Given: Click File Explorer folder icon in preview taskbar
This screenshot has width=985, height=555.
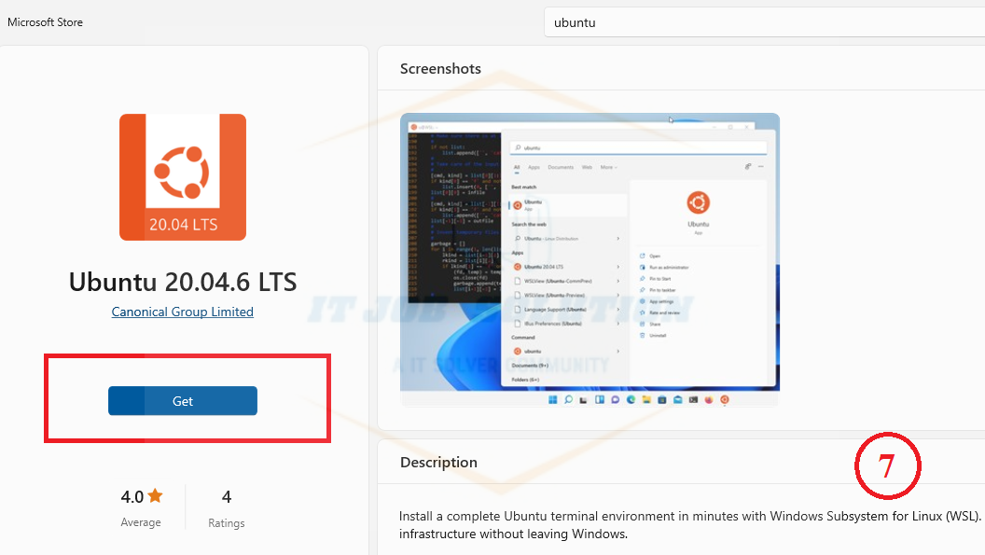Looking at the screenshot, I should pos(646,399).
